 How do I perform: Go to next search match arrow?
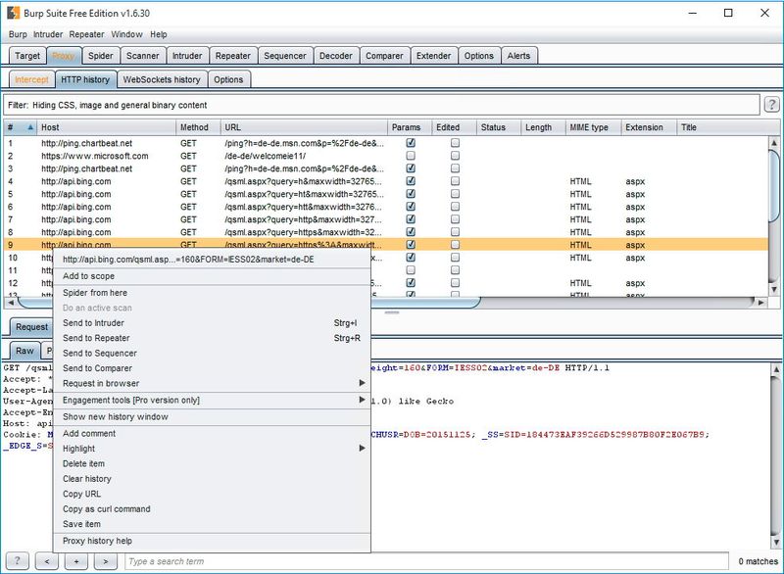click(x=106, y=561)
